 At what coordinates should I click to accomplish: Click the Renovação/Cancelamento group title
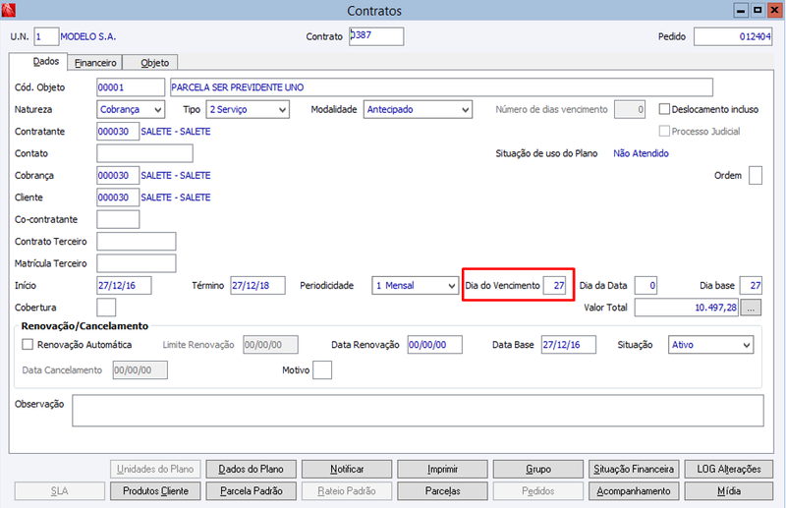coord(84,326)
